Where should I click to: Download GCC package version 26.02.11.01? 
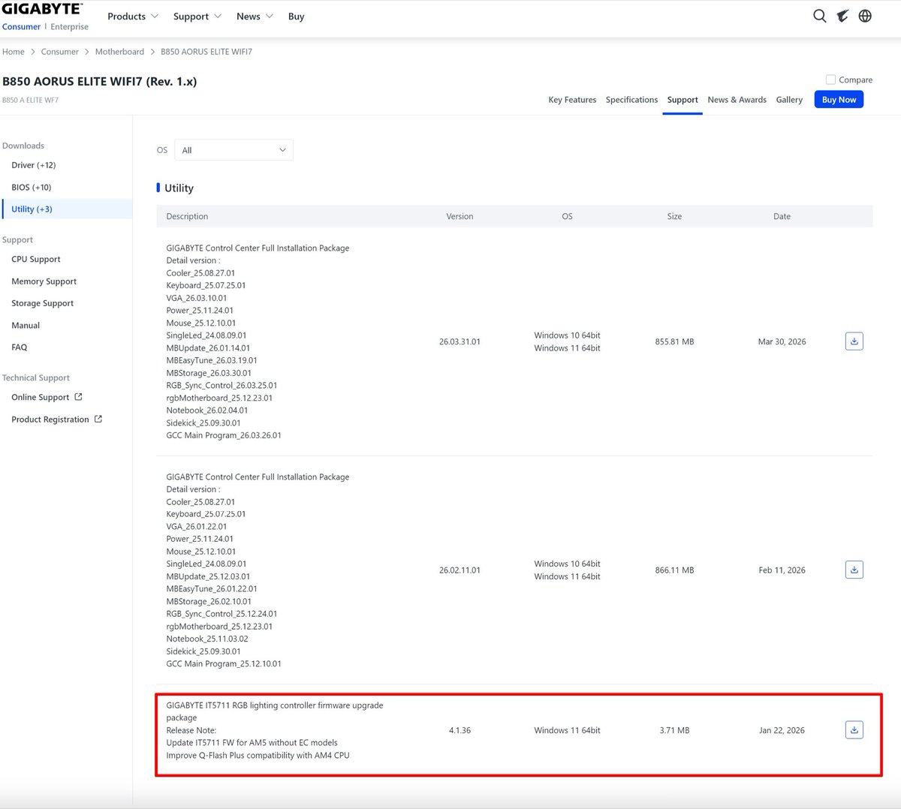point(854,570)
